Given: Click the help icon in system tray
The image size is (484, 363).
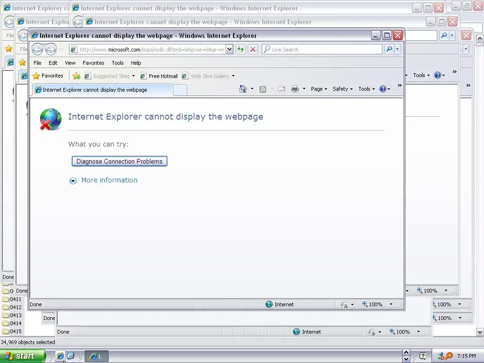Looking at the screenshot, I should tap(423, 356).
